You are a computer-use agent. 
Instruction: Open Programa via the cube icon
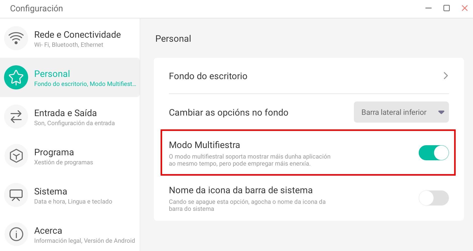16,156
